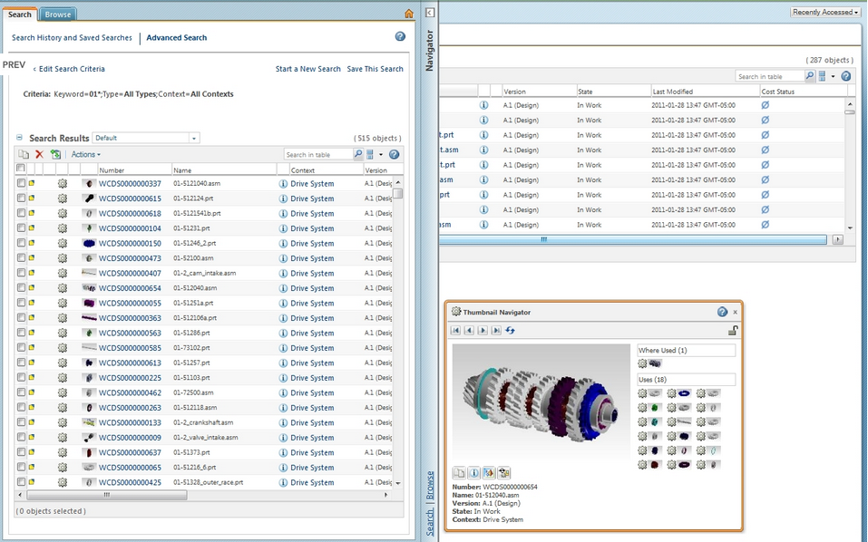This screenshot has height=542, width=868.
Task: Click the copy-to-clipboard icon above the results table
Action: coord(24,155)
